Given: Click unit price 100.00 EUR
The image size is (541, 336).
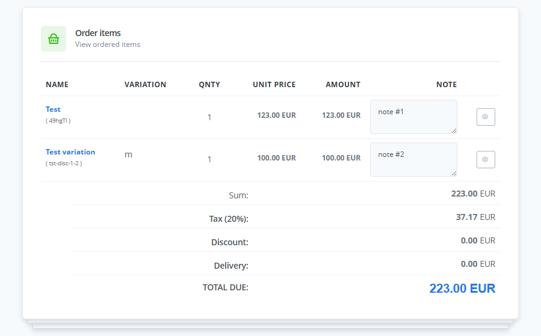Looking at the screenshot, I should 276,158.
